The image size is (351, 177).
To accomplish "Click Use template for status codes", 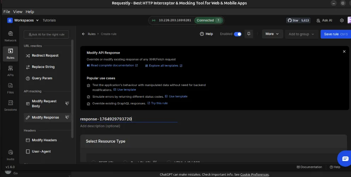I will (176, 96).
